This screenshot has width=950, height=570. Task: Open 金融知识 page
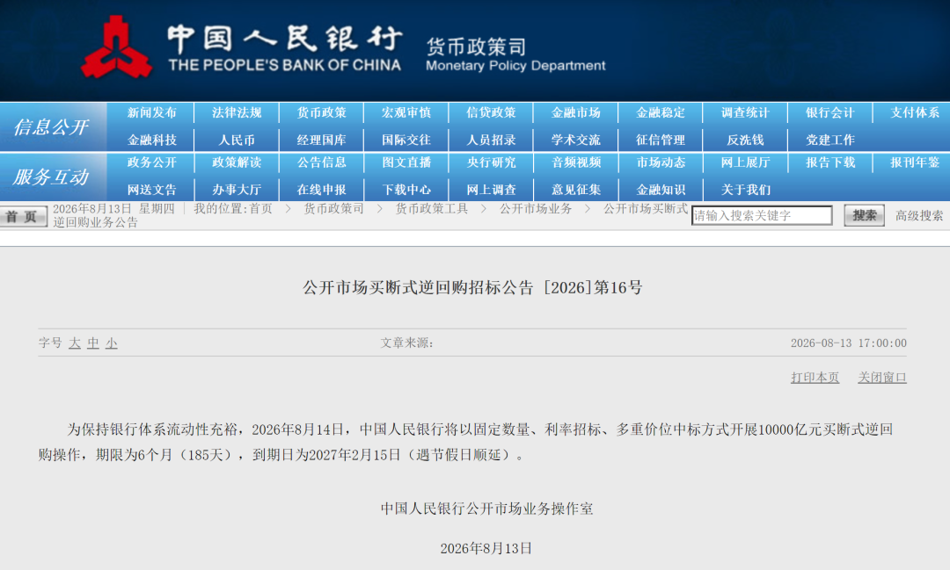tap(661, 190)
